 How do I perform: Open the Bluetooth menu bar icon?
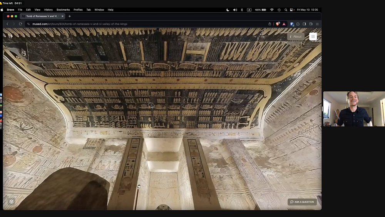242,10
